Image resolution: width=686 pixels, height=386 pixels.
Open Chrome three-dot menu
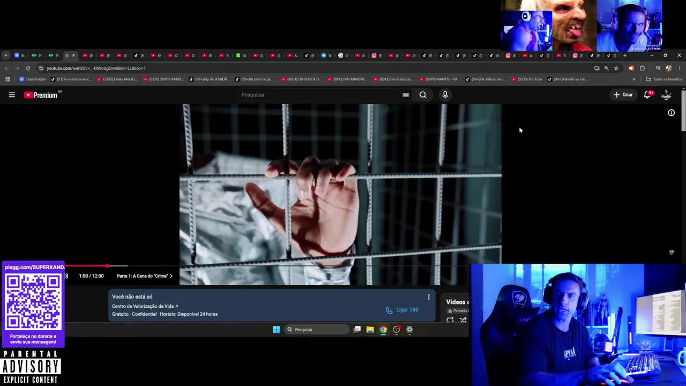coord(680,68)
